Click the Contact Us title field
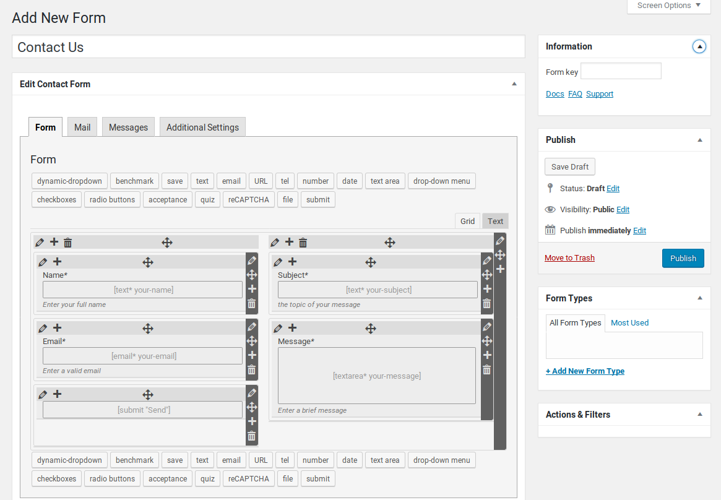This screenshot has width=721, height=500. [x=269, y=47]
